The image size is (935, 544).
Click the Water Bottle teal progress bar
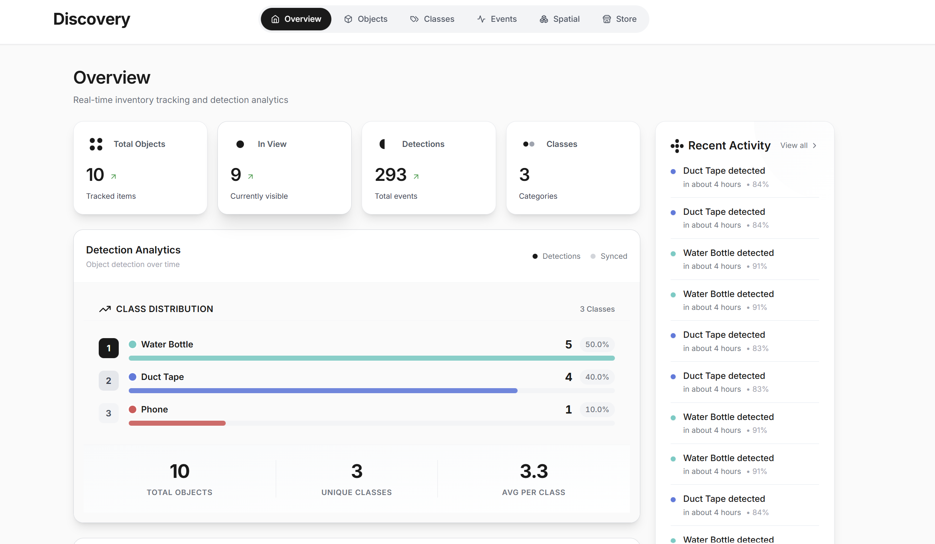point(371,358)
